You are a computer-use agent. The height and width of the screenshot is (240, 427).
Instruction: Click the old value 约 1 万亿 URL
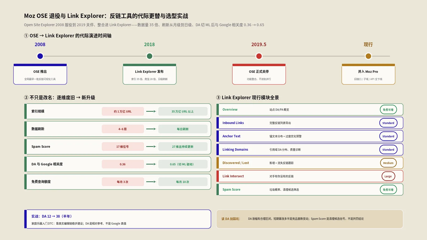click(x=123, y=111)
